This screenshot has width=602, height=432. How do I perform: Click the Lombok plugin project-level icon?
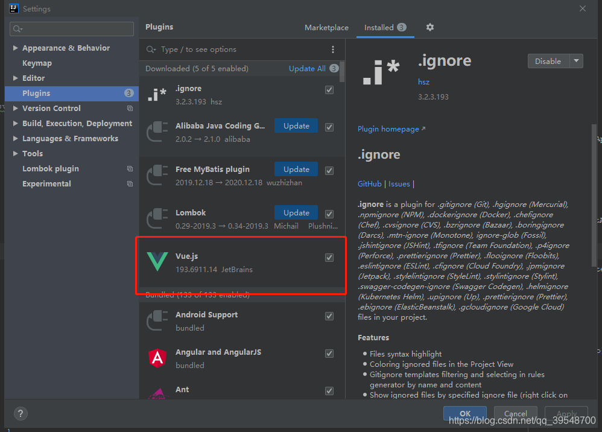[x=130, y=168]
